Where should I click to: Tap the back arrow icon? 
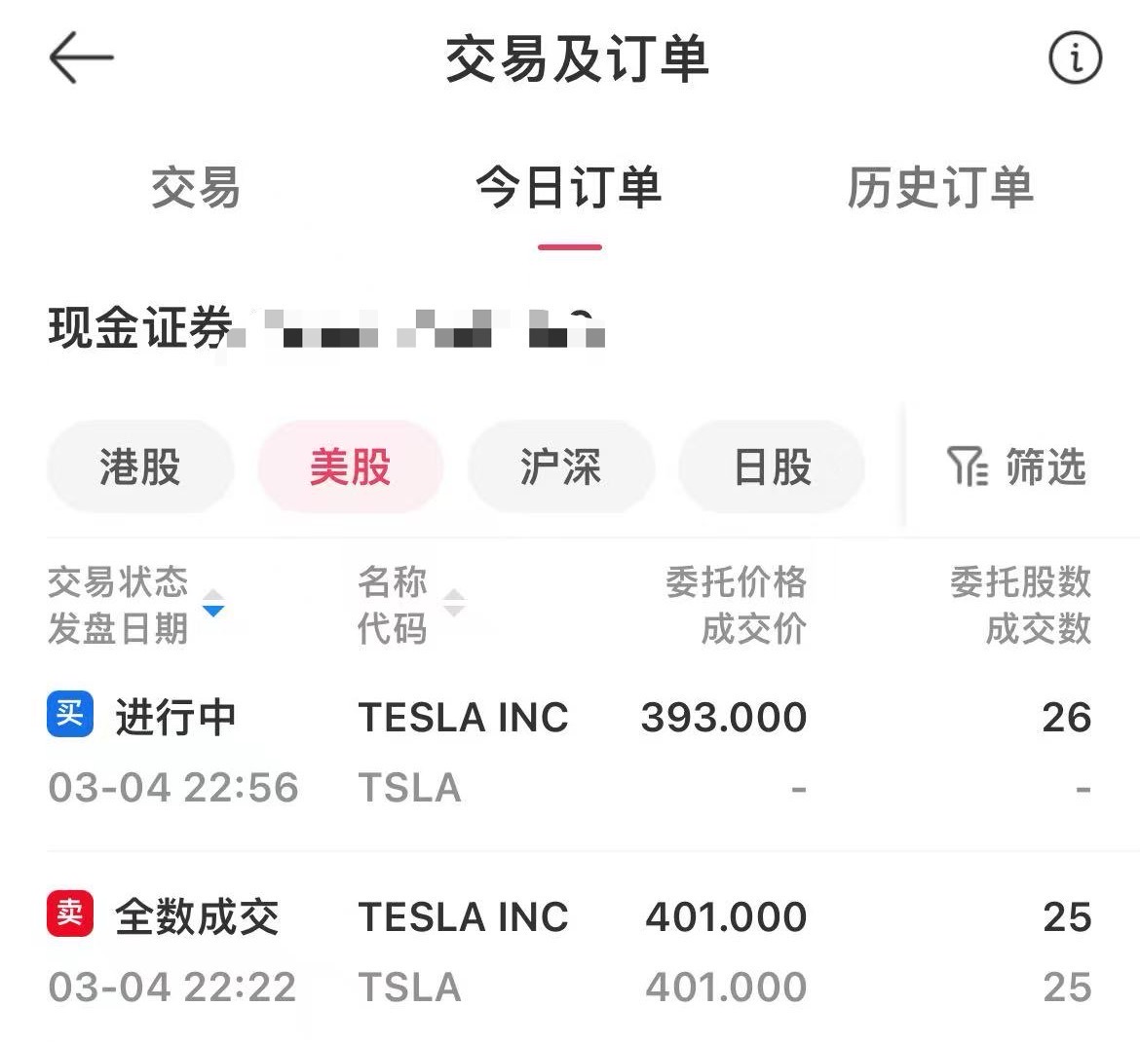pyautogui.click(x=82, y=57)
